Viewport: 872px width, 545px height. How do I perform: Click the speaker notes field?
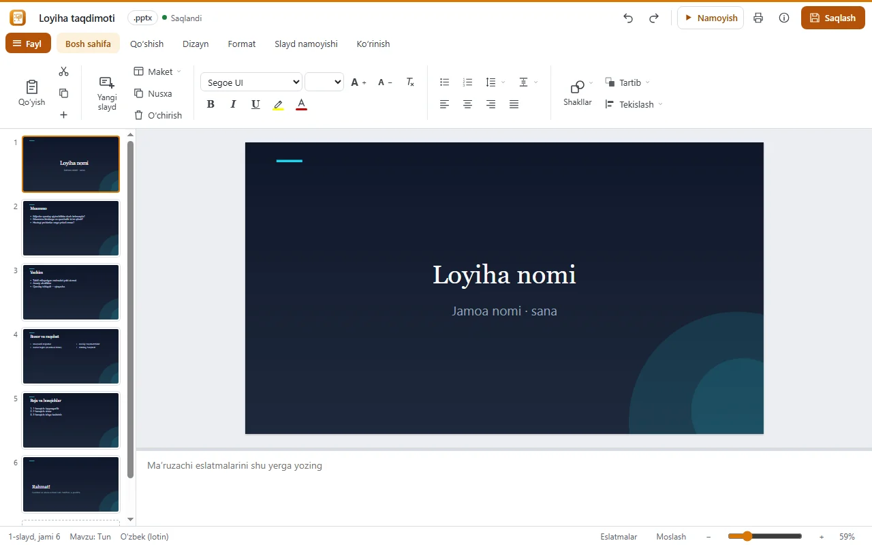point(504,488)
